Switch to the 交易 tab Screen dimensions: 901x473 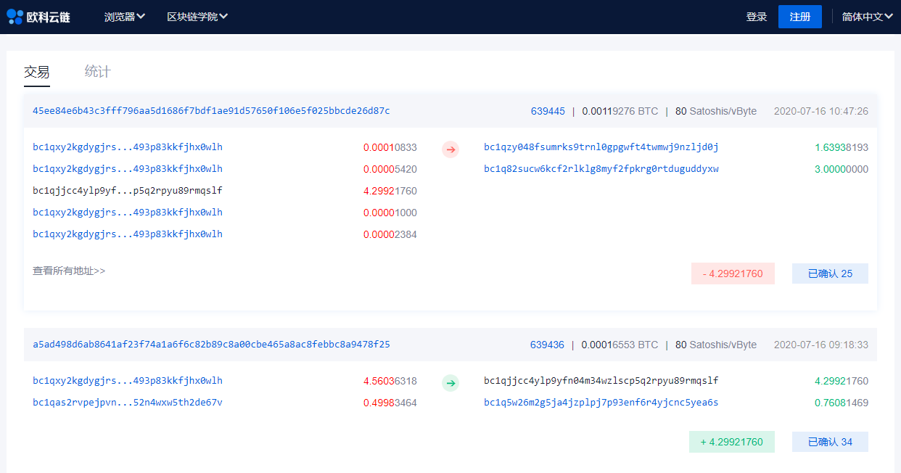pyautogui.click(x=37, y=72)
